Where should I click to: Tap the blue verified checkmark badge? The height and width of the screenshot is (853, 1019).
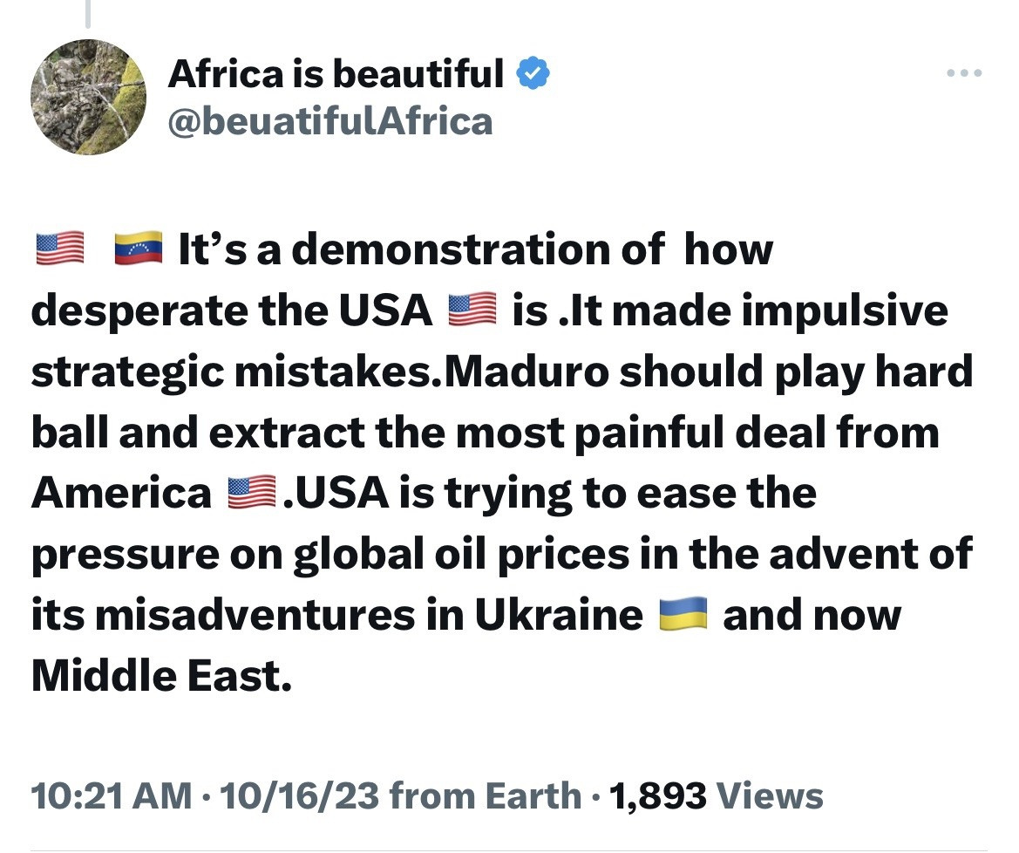[x=533, y=75]
